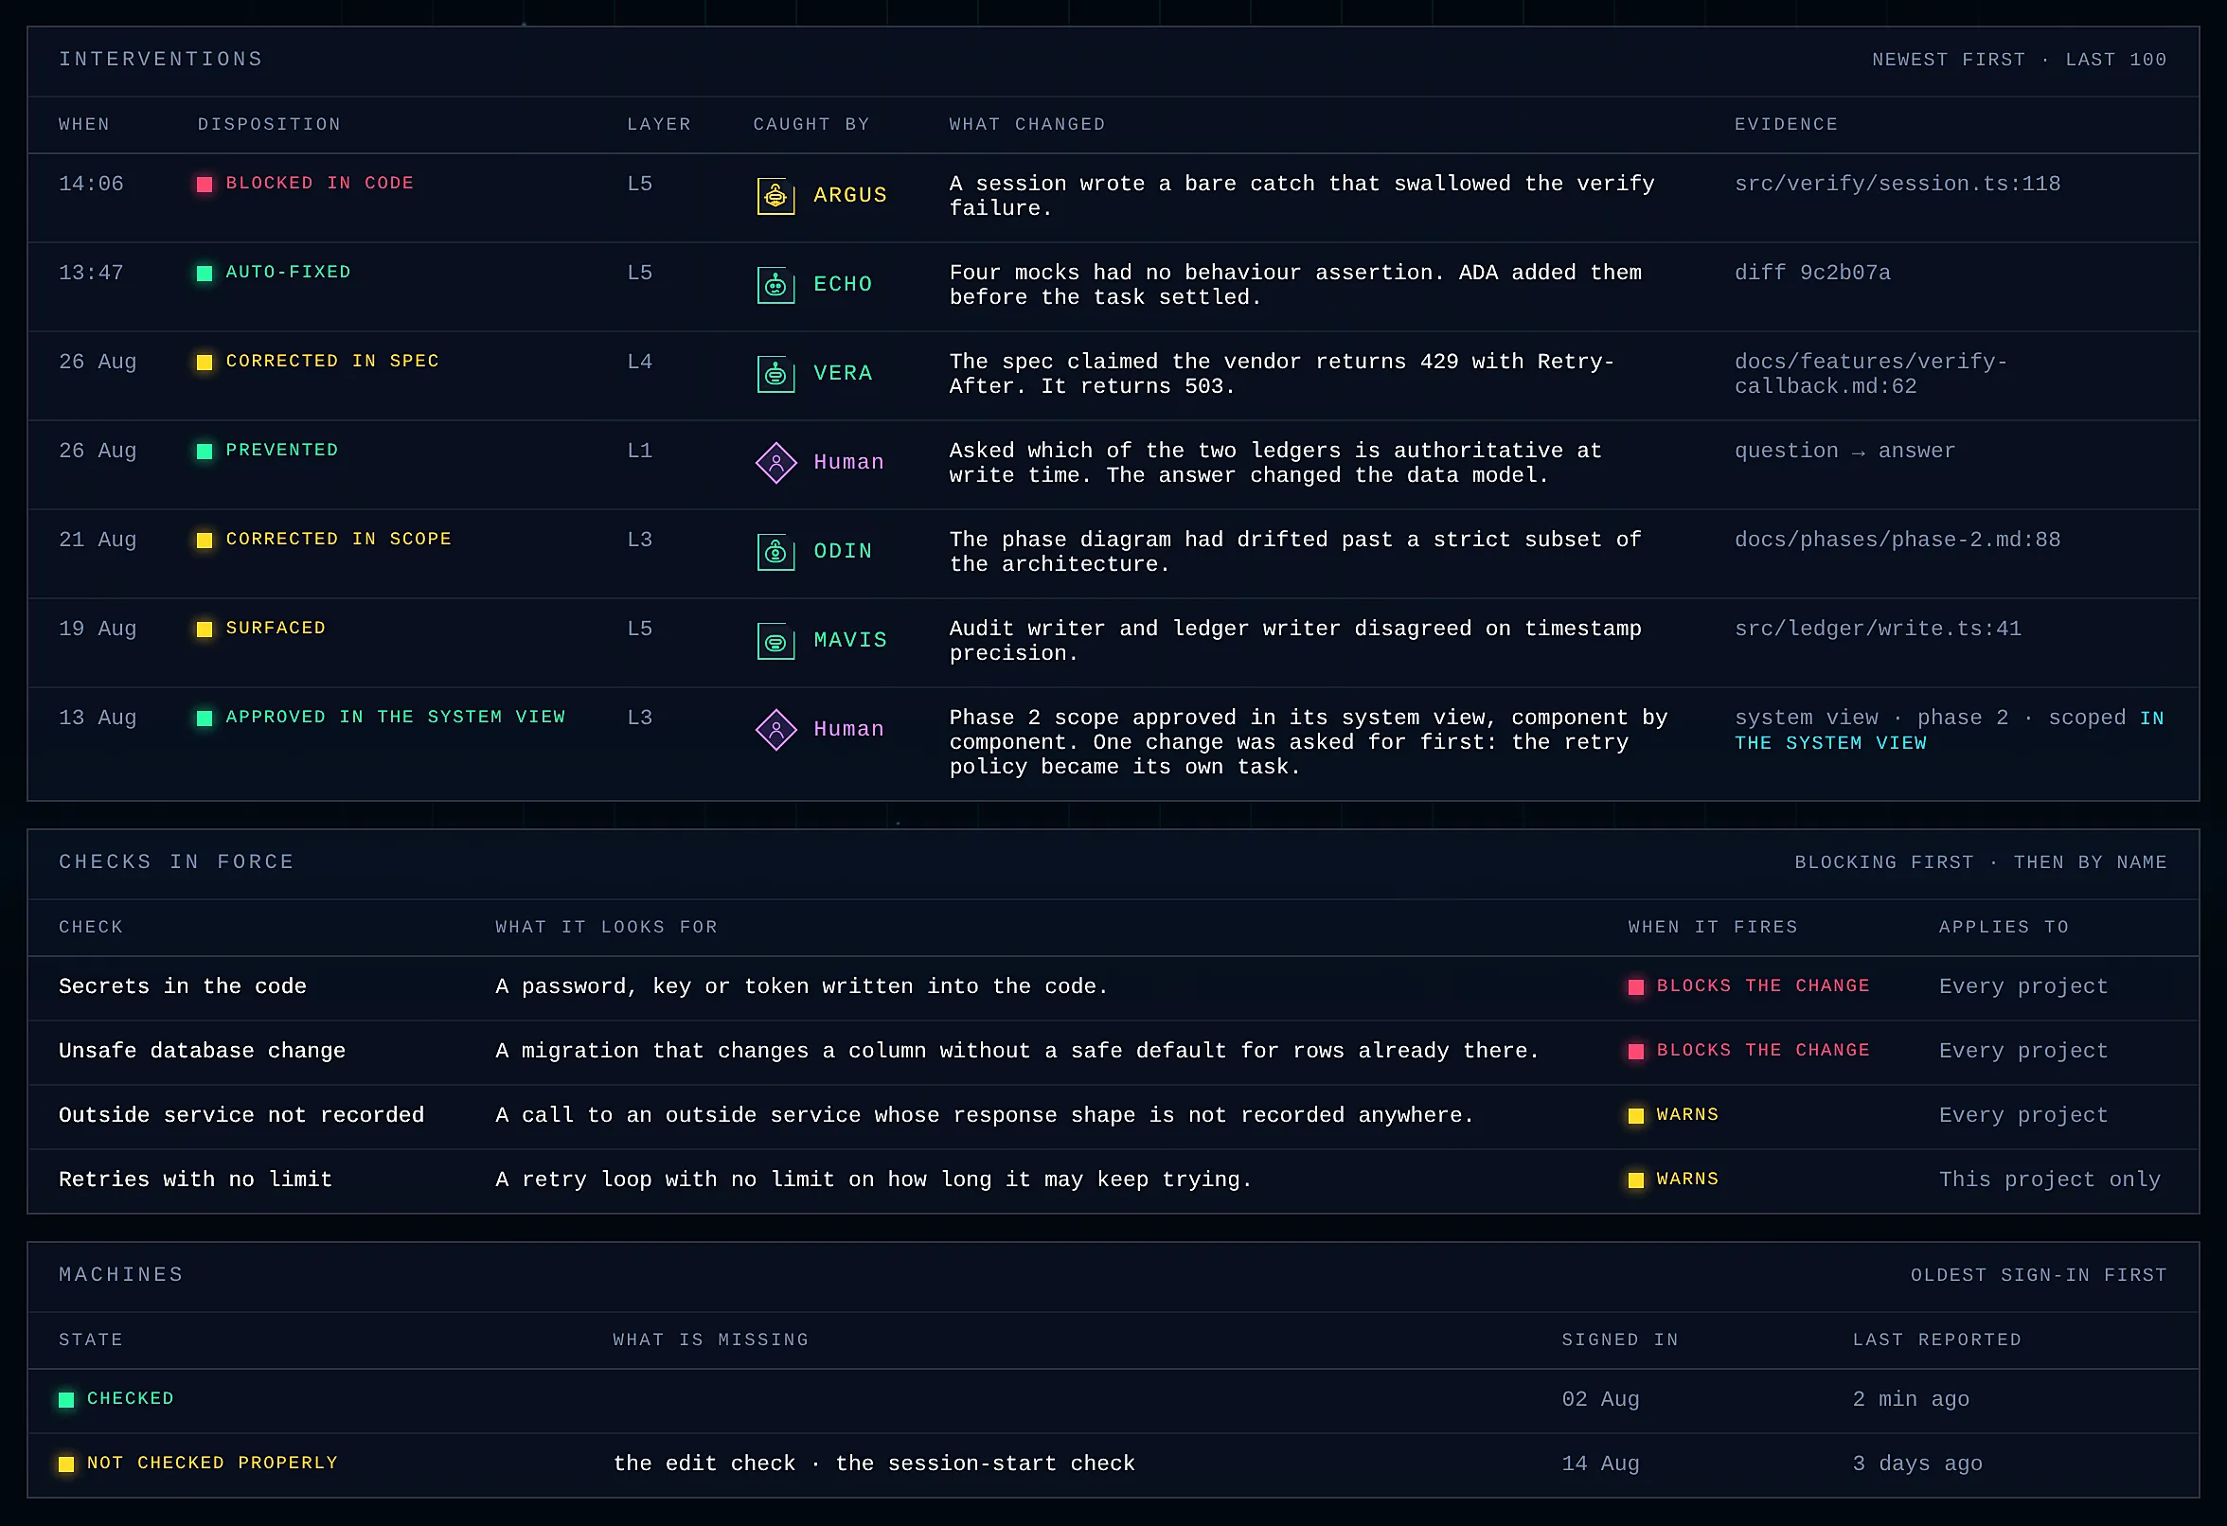Open evidence src/ledger/write.ts:41
The height and width of the screenshot is (1526, 2227).
(1878, 630)
